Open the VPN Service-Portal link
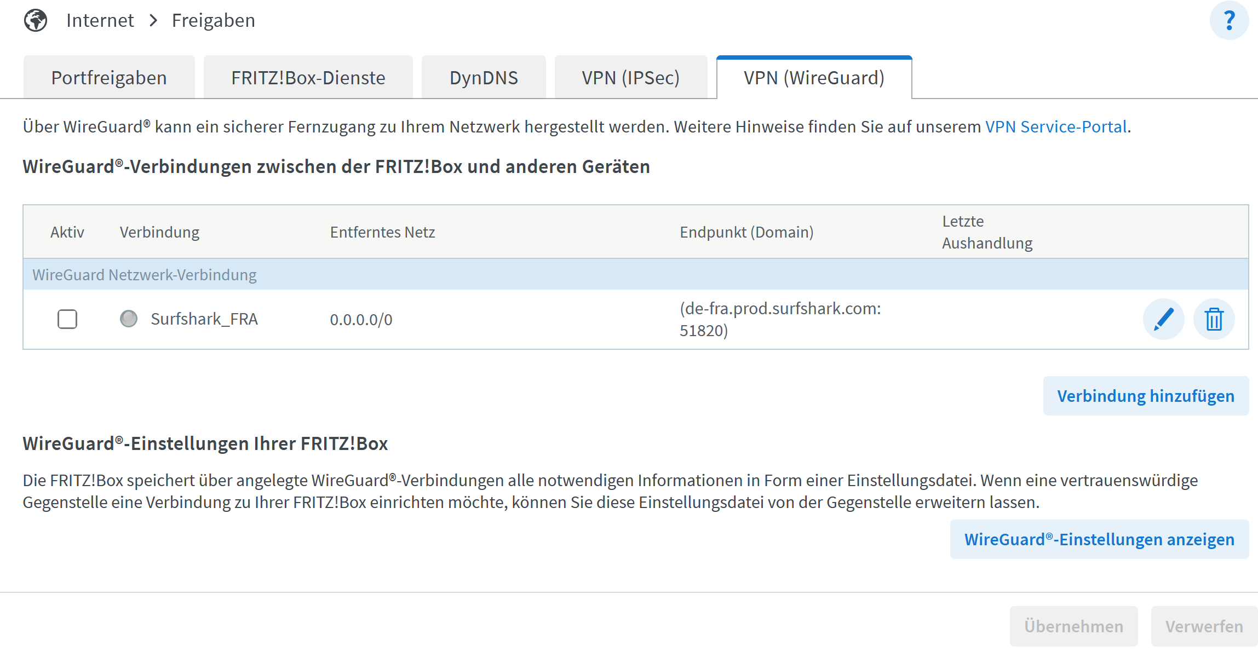Viewport: 1258px width, 652px height. [x=1056, y=127]
